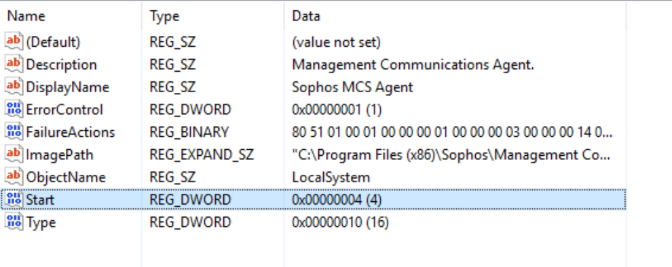Select the Description value name

61,64
